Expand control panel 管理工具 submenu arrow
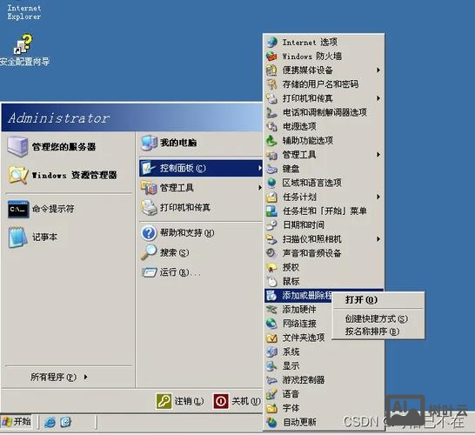475x435 pixels. tap(378, 155)
